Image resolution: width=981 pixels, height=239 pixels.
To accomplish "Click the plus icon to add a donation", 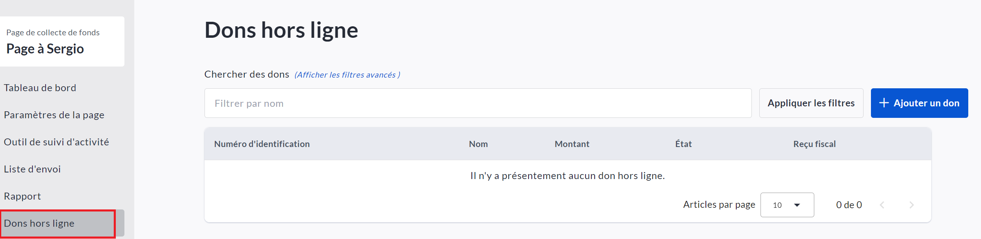I will tap(884, 103).
